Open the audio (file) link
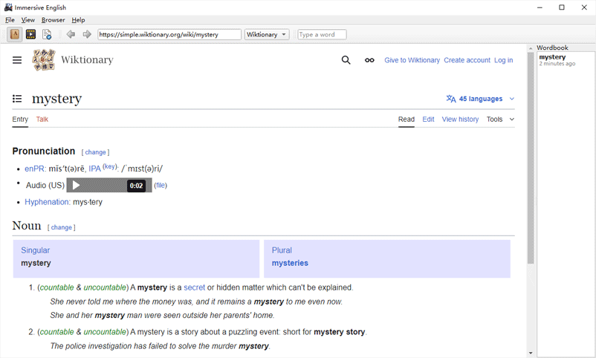Viewport: 596px width, 358px height. point(161,186)
